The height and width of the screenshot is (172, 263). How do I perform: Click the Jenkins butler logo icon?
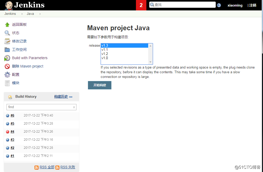pos(9,5)
